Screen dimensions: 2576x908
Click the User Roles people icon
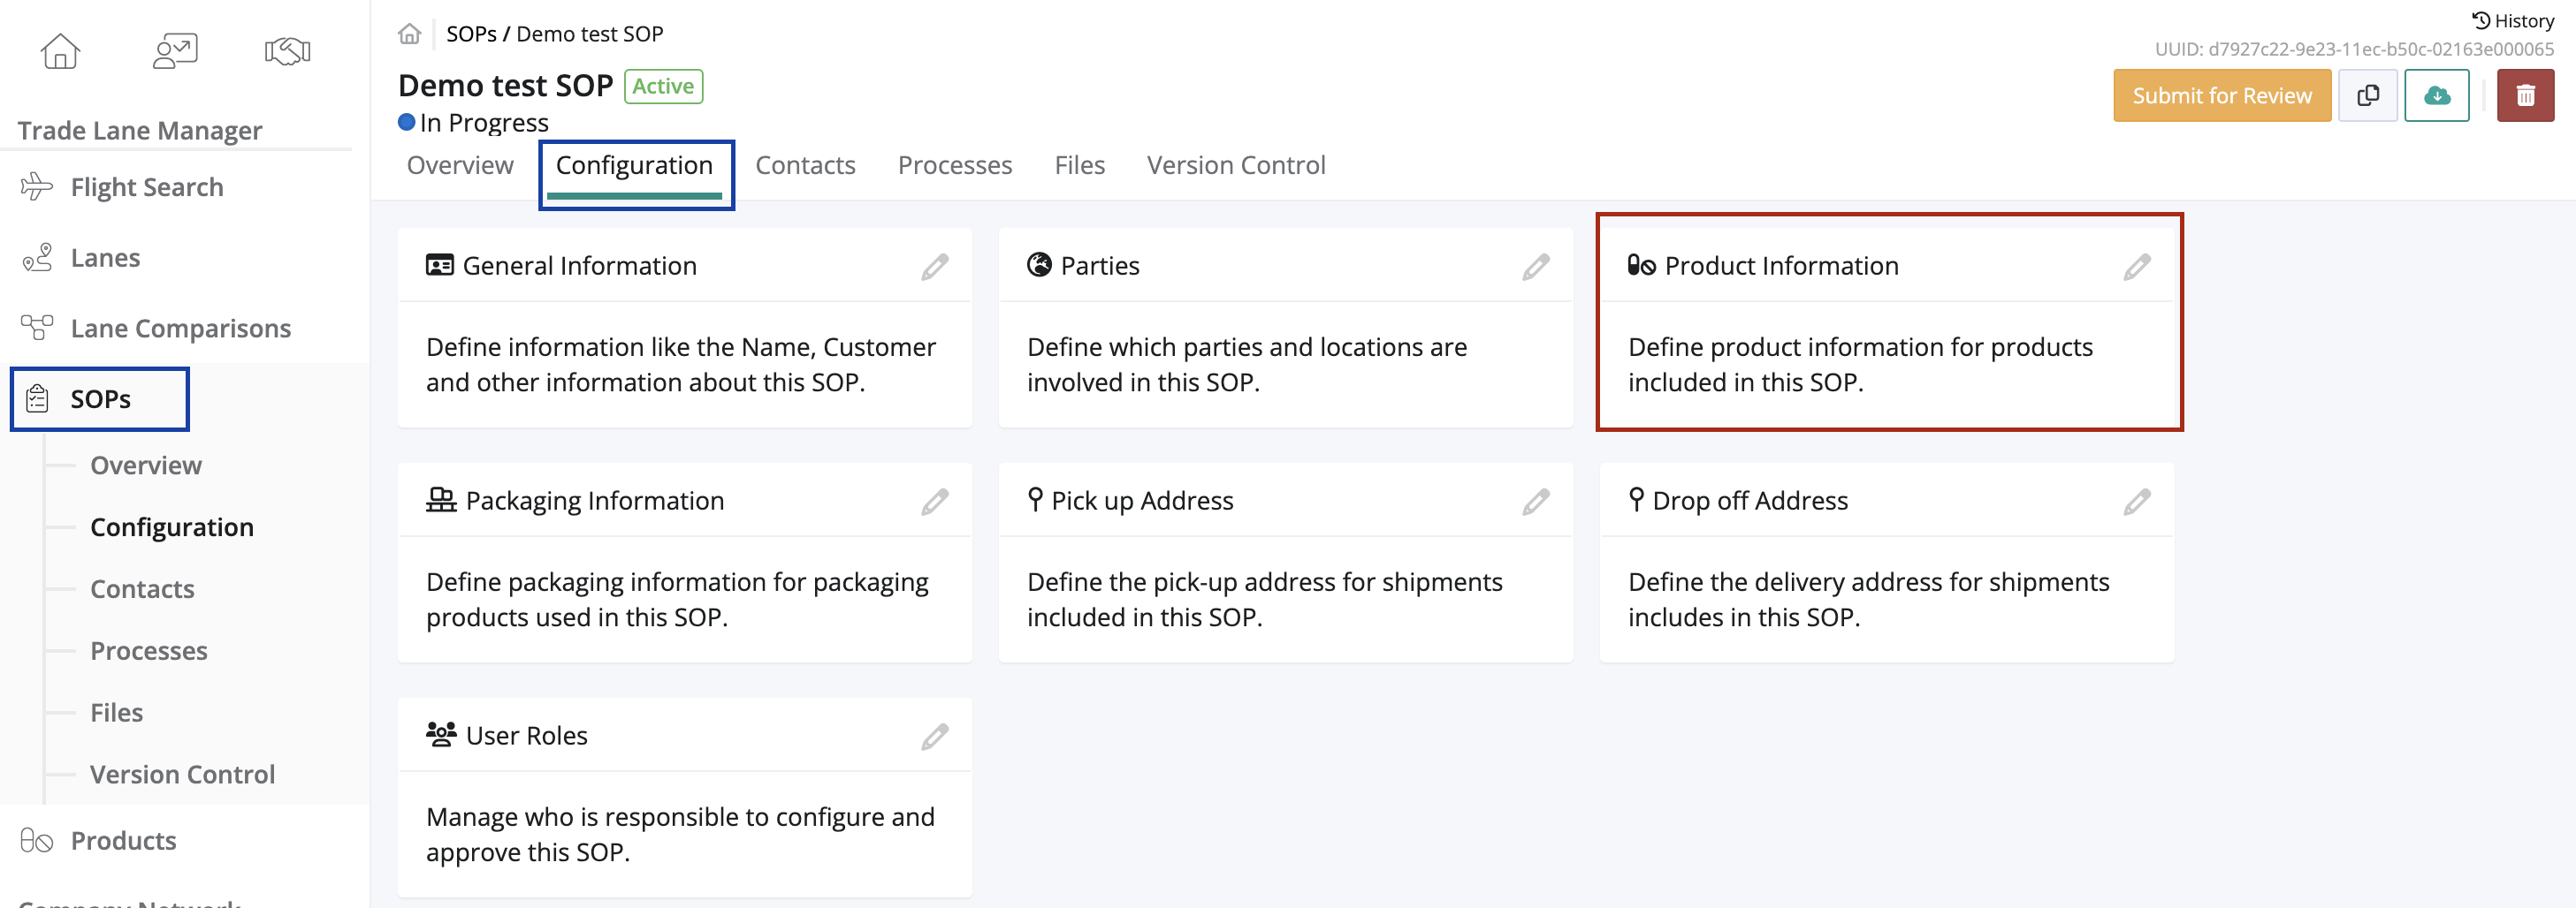pyautogui.click(x=441, y=734)
